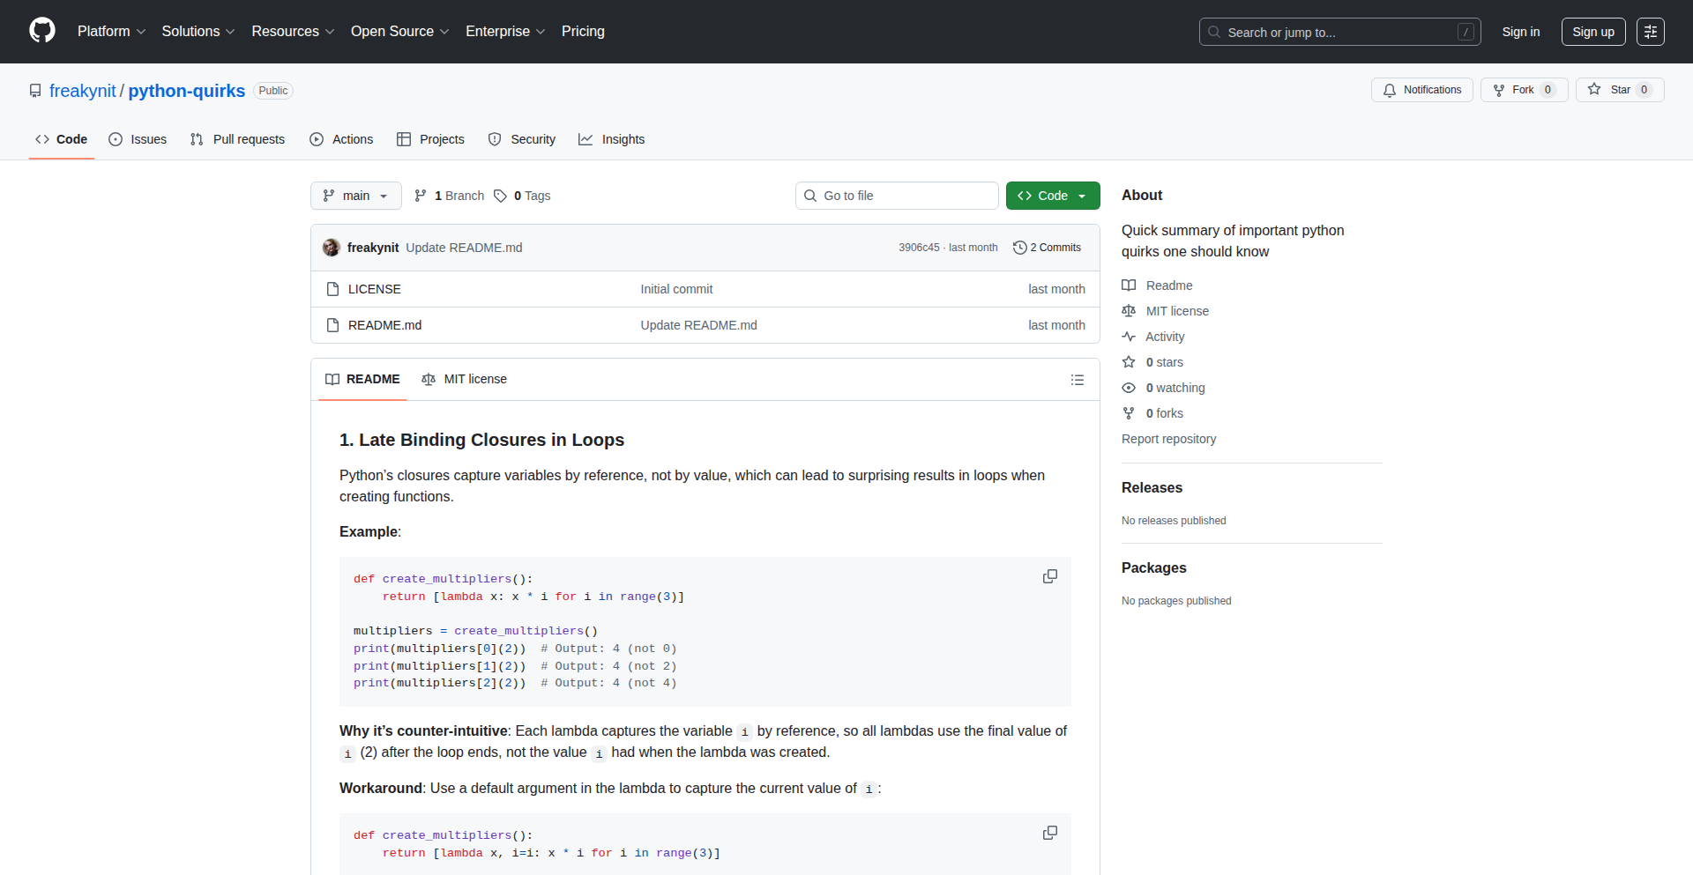This screenshot has width=1693, height=875.
Task: Click the Go to file search field
Action: (x=897, y=196)
